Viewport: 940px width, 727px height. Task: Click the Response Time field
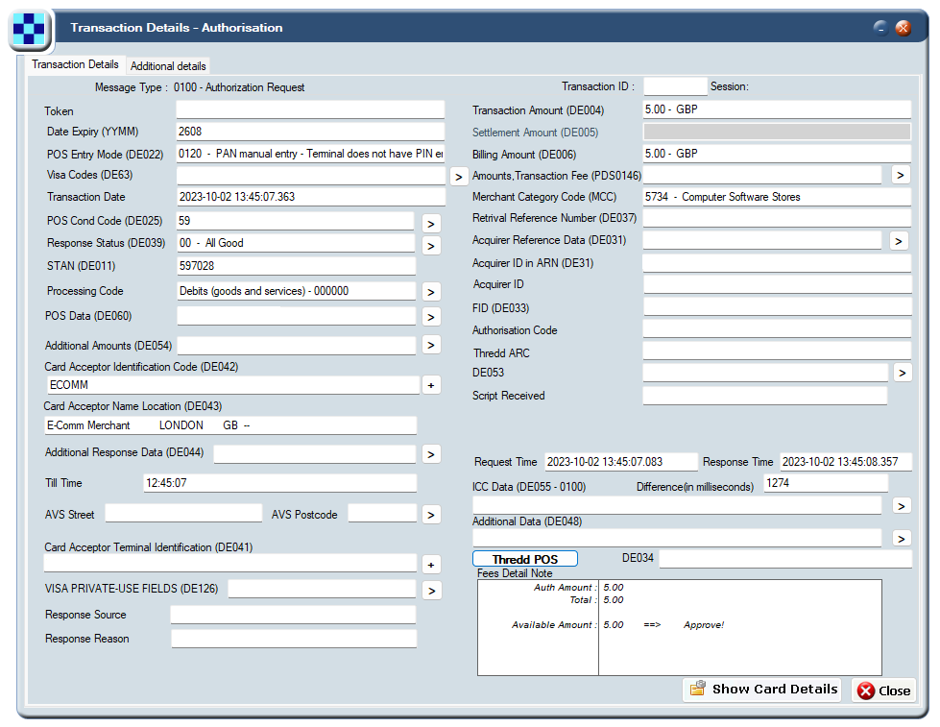coord(845,461)
